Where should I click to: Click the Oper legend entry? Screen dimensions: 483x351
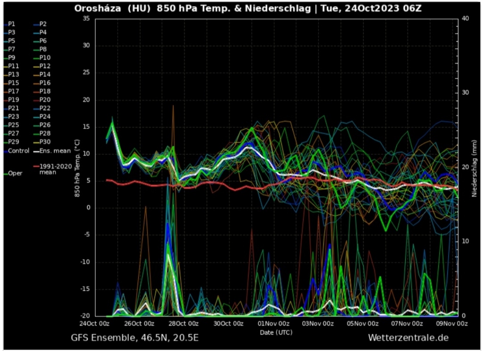point(15,173)
